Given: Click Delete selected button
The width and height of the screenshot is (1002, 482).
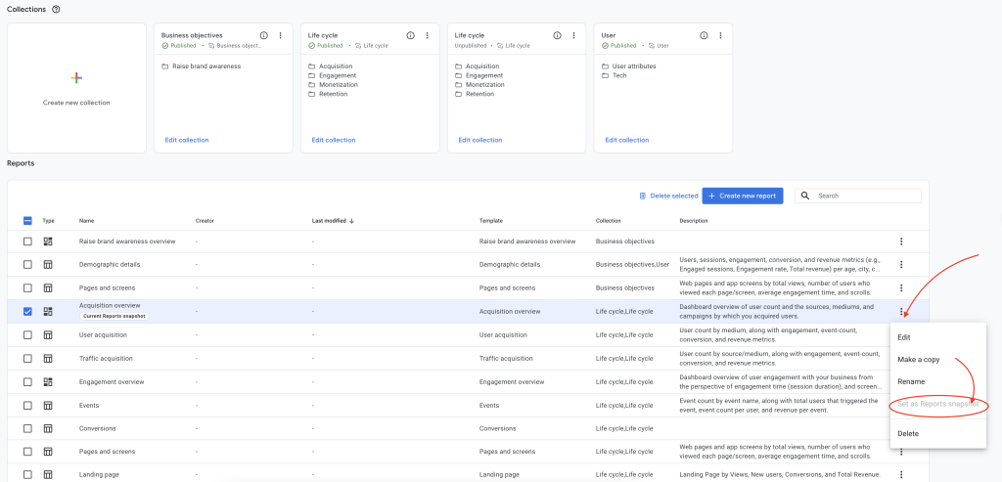Looking at the screenshot, I should pos(666,196).
